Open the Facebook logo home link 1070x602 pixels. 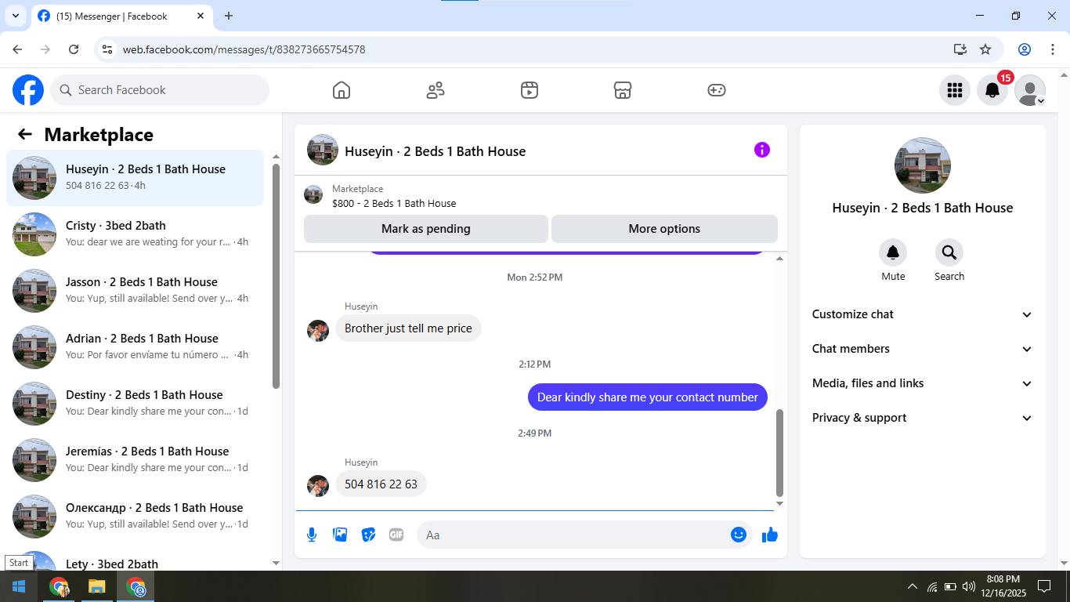pos(28,90)
